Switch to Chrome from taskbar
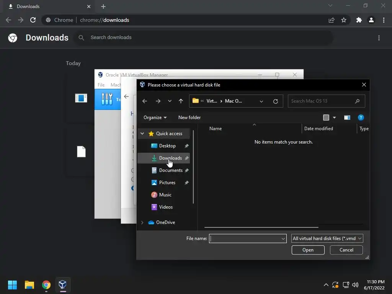Viewport: 392px width, 294px height. (46, 285)
